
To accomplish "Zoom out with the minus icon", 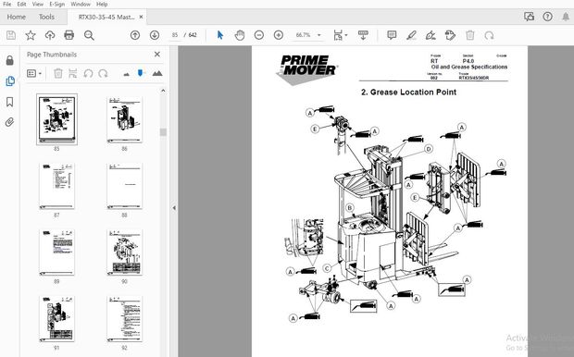I will pyautogui.click(x=259, y=35).
